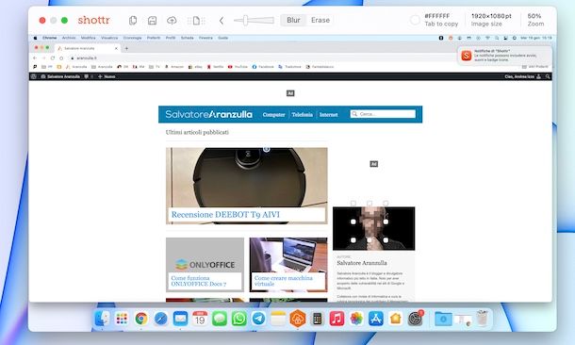Open the Finestra menu in captured menu bar
Image resolution: width=575 pixels, height=345 pixels.
click(x=205, y=38)
